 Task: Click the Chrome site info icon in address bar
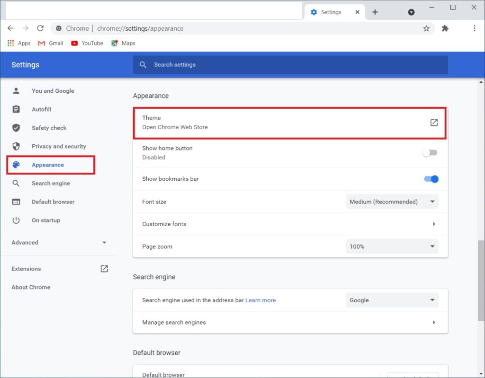click(x=58, y=28)
